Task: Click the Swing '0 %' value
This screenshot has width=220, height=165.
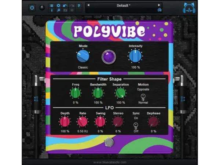Action: click(100, 131)
